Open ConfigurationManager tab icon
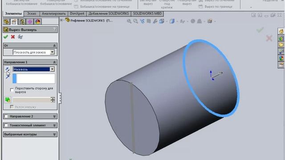Viewport: 285px width, 160px height. click(22, 22)
